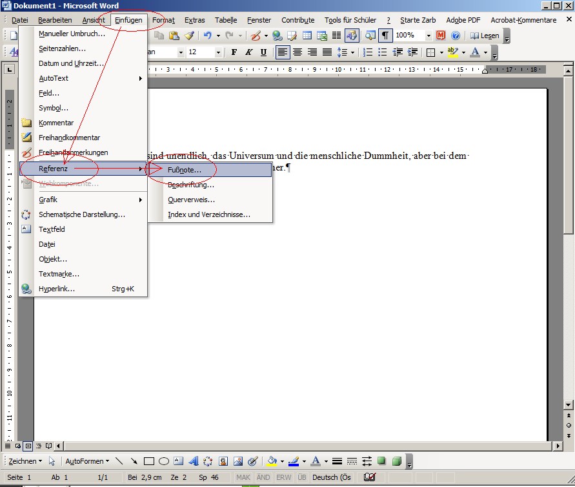Undo the last action
The image size is (575, 487).
(x=208, y=36)
